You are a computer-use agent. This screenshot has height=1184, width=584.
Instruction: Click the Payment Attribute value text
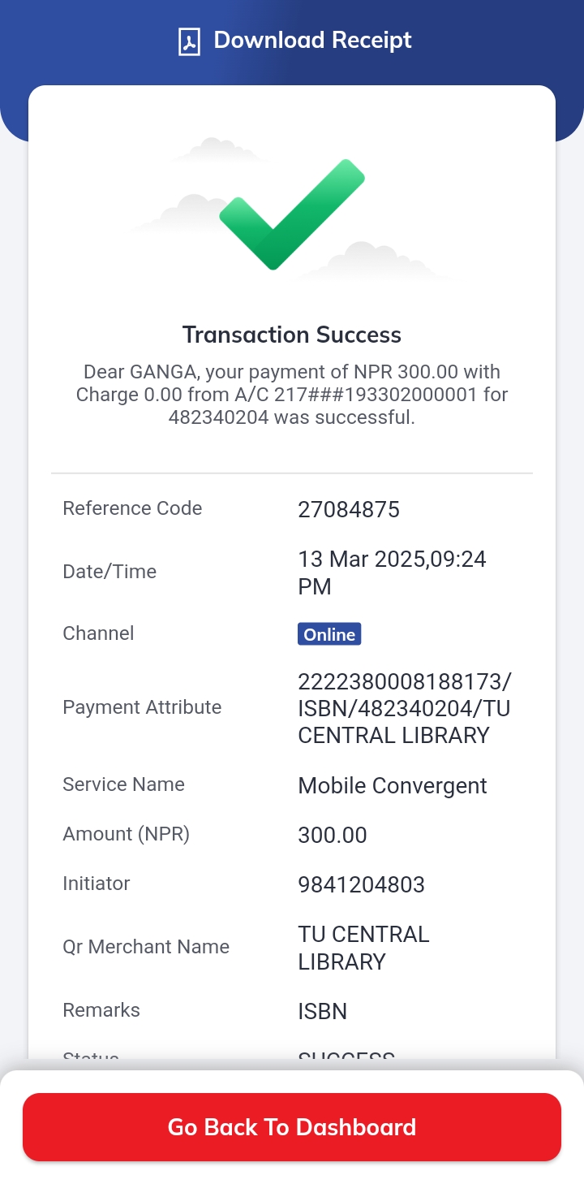coord(404,708)
